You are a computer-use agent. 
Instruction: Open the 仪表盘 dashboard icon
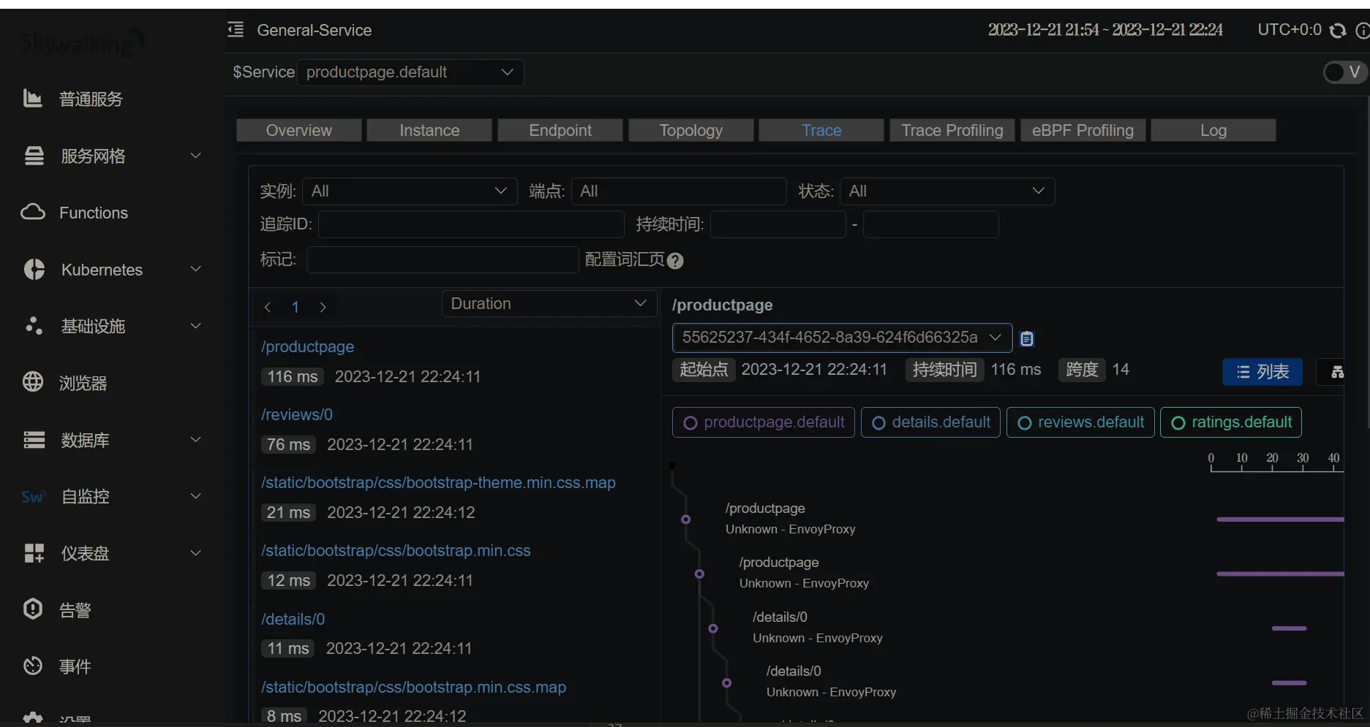click(x=34, y=553)
